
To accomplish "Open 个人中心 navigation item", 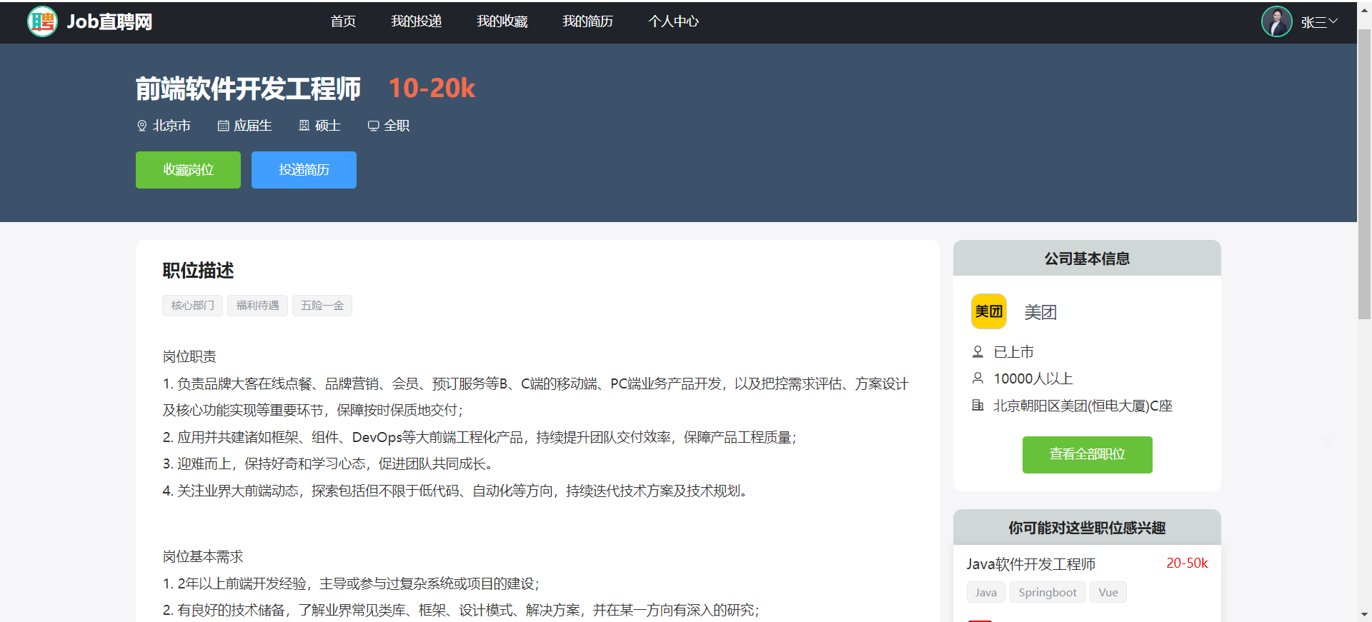I will 674,21.
